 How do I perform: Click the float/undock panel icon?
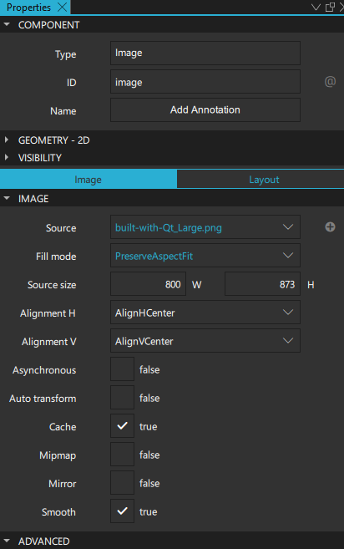pyautogui.click(x=330, y=7)
